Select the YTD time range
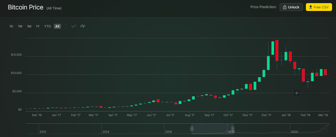The width and height of the screenshot is (336, 137). (47, 26)
